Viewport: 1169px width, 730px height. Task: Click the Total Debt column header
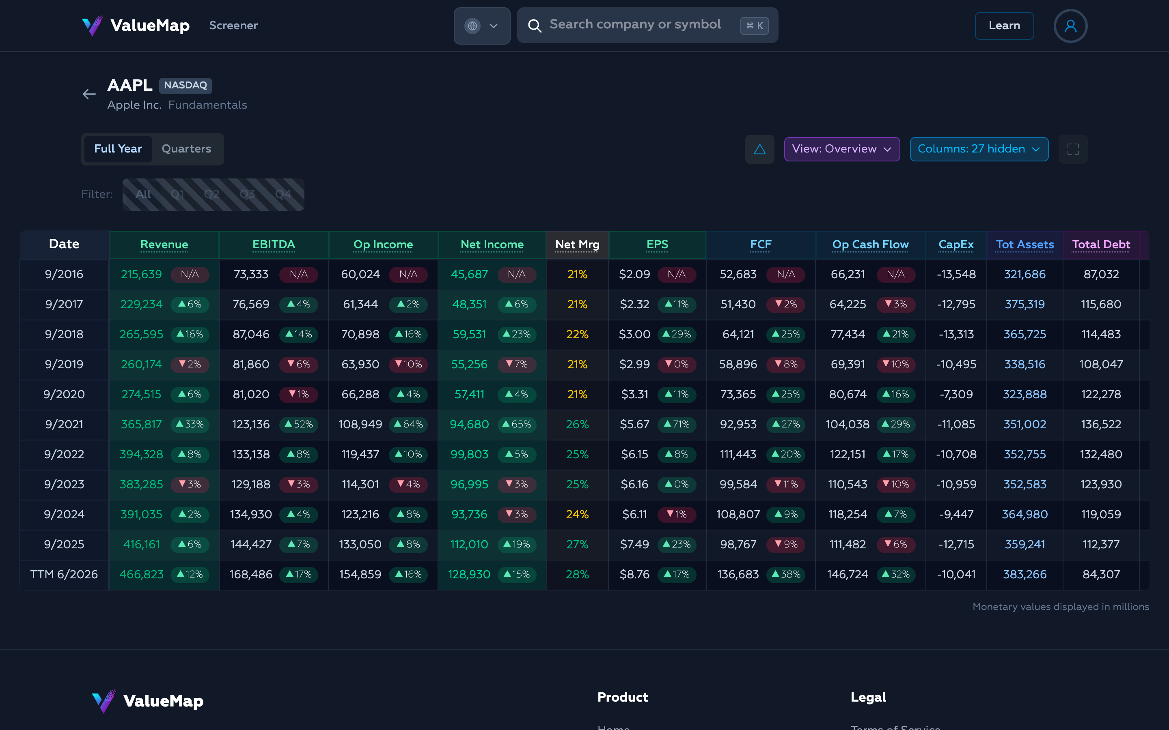coord(1101,245)
